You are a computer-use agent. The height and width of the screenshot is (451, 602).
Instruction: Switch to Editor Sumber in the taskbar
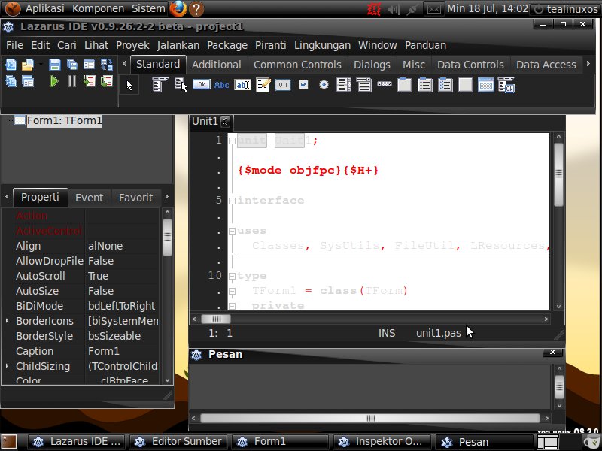tap(178, 442)
